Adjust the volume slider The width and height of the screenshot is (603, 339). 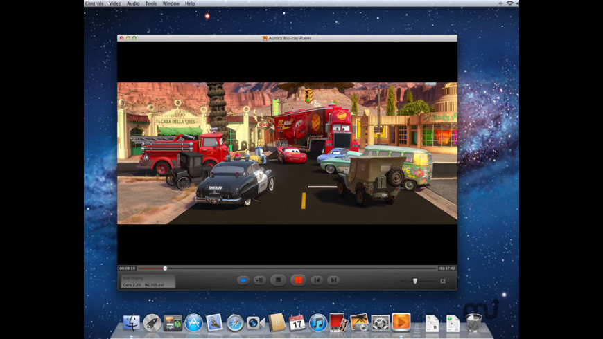tap(415, 281)
